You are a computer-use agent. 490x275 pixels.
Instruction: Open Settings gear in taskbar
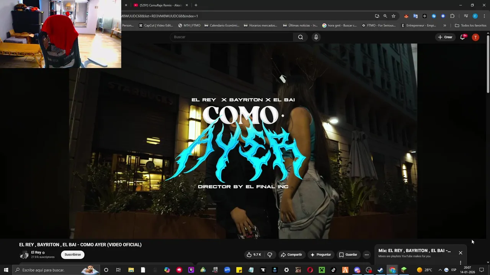coord(286,270)
